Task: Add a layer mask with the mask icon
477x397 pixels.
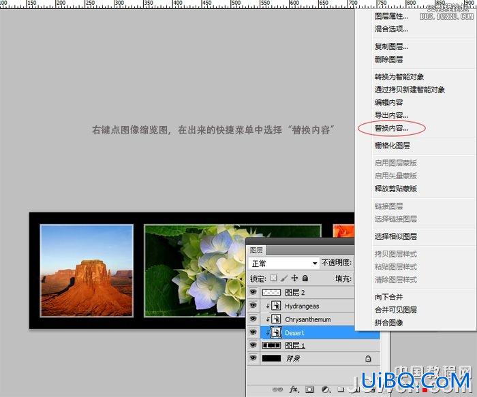Action: tap(309, 389)
